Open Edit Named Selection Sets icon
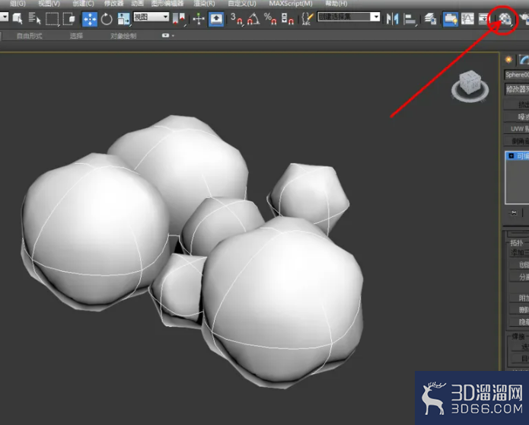Image resolution: width=529 pixels, height=425 pixels. point(308,18)
